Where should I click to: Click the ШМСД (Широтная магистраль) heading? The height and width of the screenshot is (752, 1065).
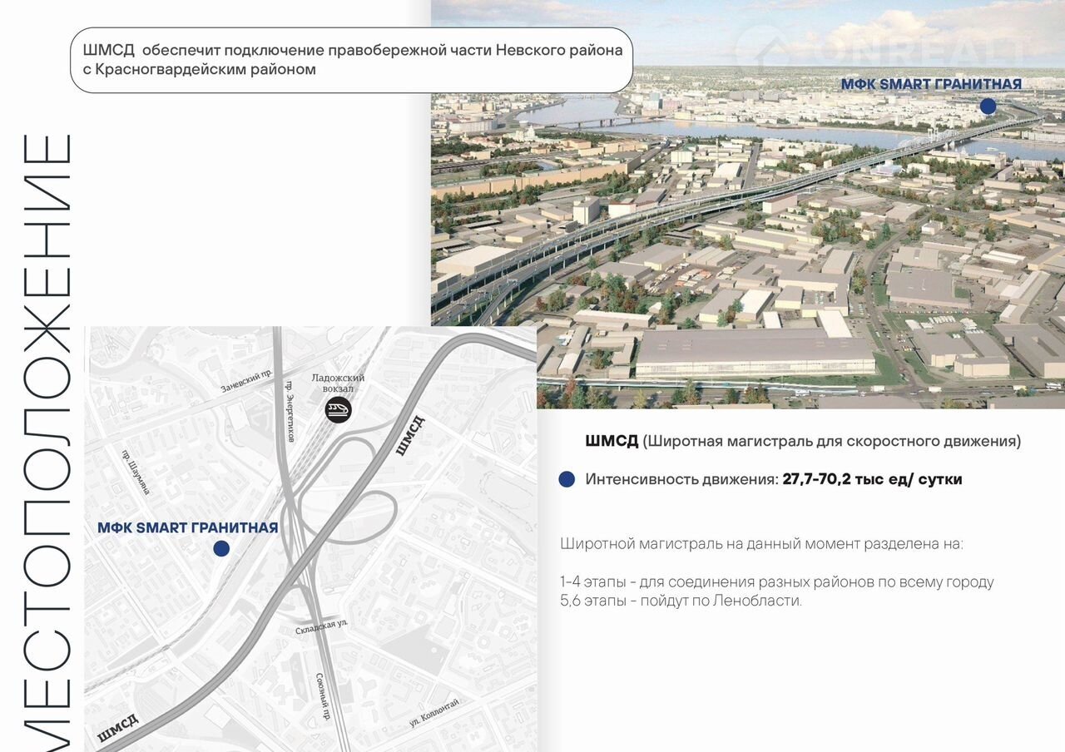[x=802, y=441]
